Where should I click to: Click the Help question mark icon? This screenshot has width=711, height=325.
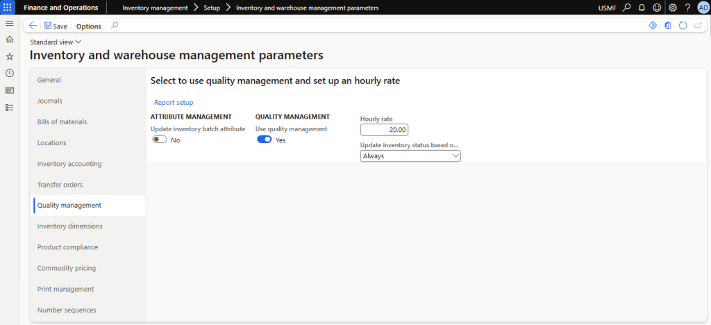tap(687, 8)
